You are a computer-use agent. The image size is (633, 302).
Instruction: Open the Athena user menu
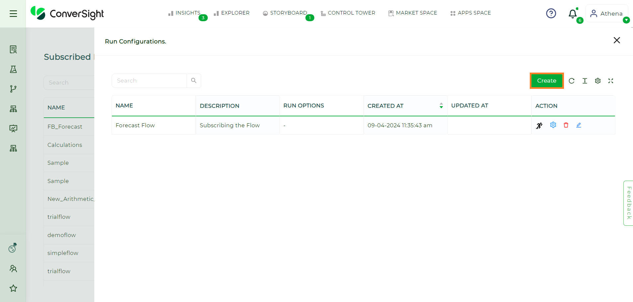point(607,13)
